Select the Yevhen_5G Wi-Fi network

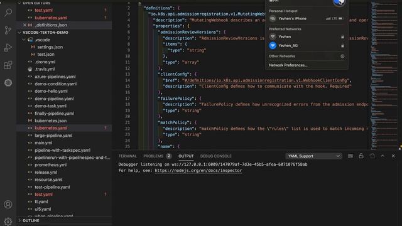tap(307, 46)
